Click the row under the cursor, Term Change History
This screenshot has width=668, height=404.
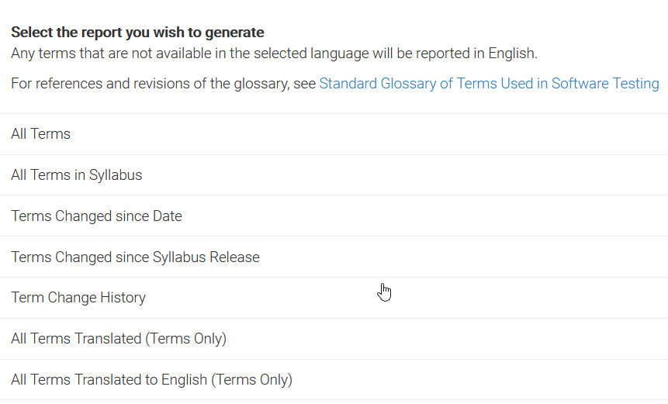tap(334, 298)
